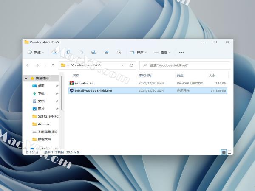
Task: Go up one folder level arrow
Action: pyautogui.click(x=53, y=65)
